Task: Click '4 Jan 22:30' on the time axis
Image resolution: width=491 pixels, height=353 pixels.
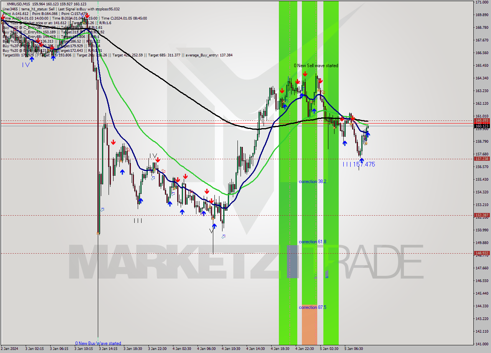Action: click(x=304, y=349)
